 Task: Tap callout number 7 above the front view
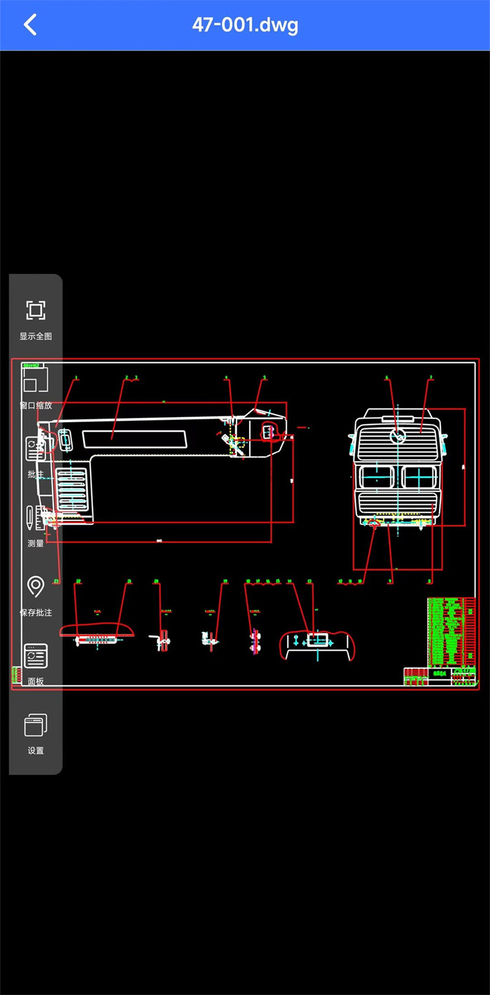click(431, 378)
